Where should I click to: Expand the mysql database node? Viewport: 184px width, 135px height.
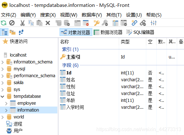point(2,69)
